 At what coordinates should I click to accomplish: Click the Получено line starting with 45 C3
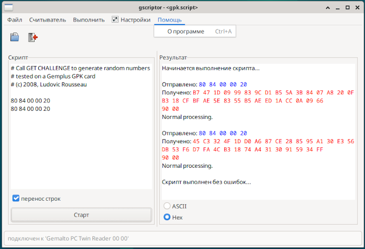[x=258, y=142]
